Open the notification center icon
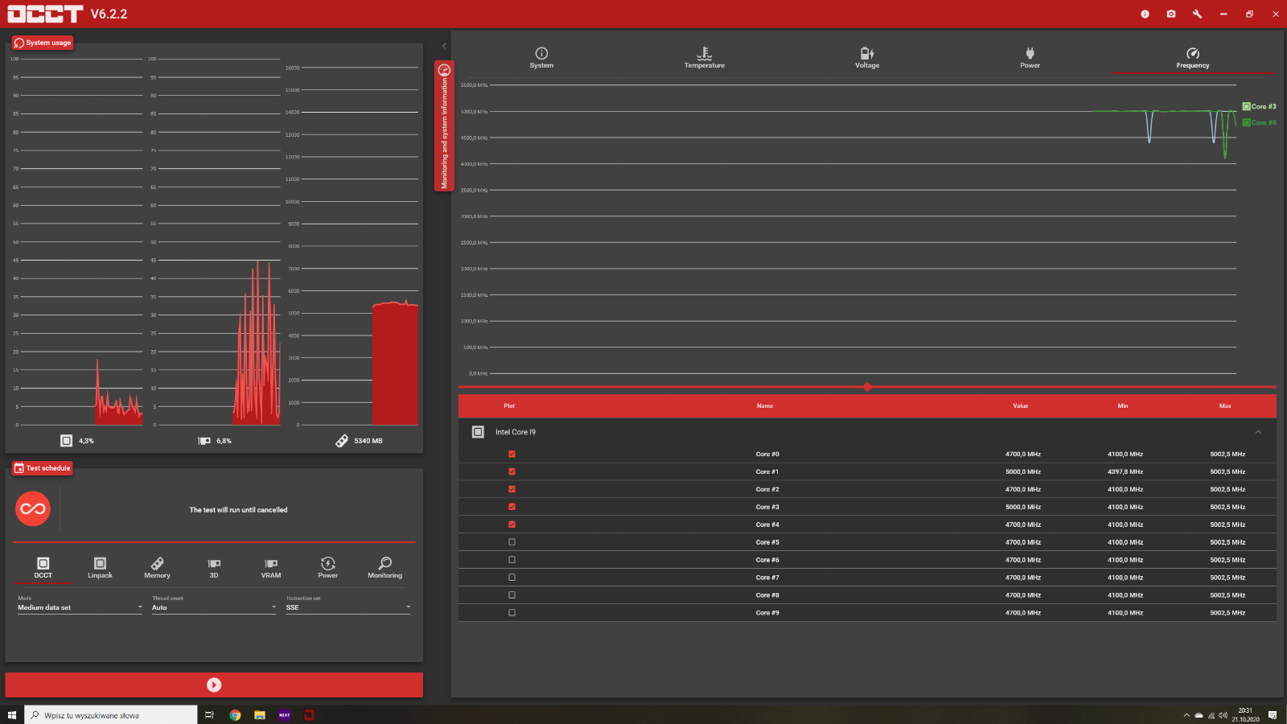Screen dimensions: 1287x724 click(1273, 715)
